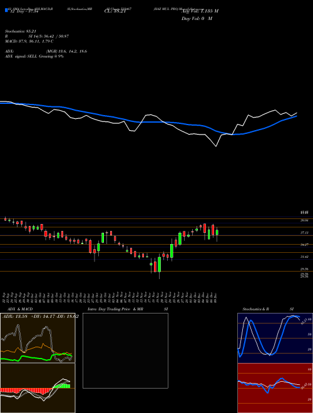Click the ADX: 13.58 +DY: 14.17 -DY: 18.62 header
Screen dimensions: 313x413
point(40,317)
